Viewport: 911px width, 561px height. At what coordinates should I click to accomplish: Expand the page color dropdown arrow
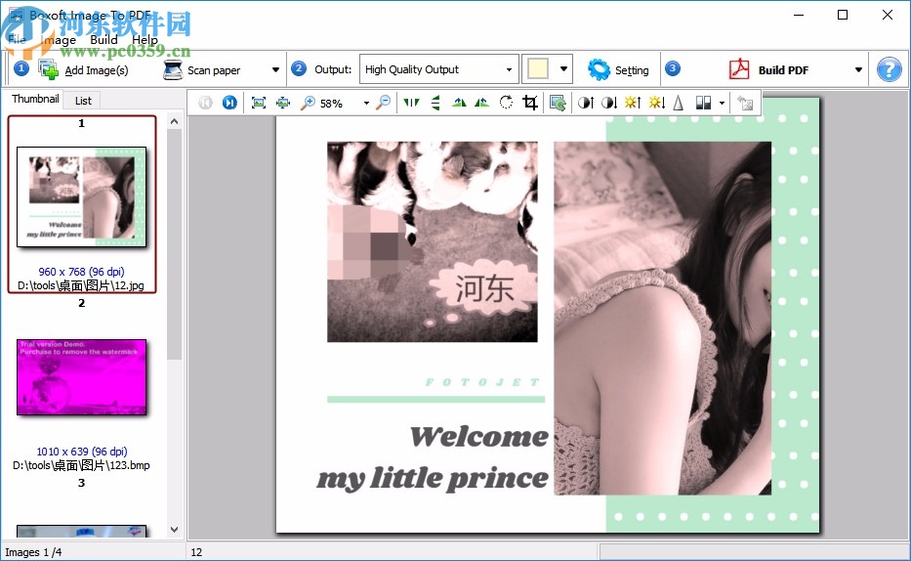(x=563, y=69)
